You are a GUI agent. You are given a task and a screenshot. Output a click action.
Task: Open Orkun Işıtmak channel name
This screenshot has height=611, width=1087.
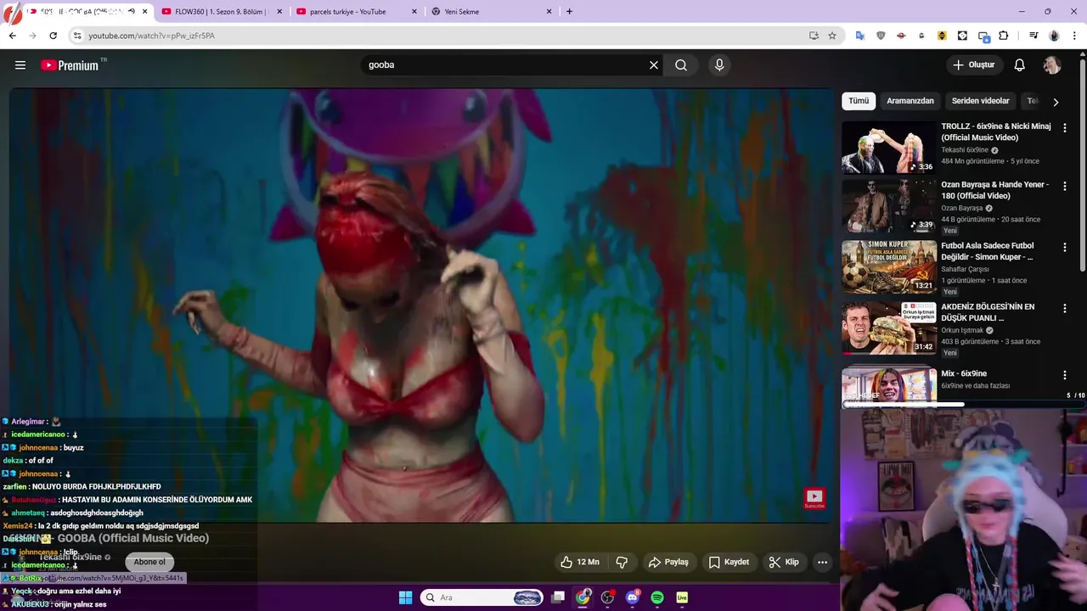pyautogui.click(x=961, y=330)
